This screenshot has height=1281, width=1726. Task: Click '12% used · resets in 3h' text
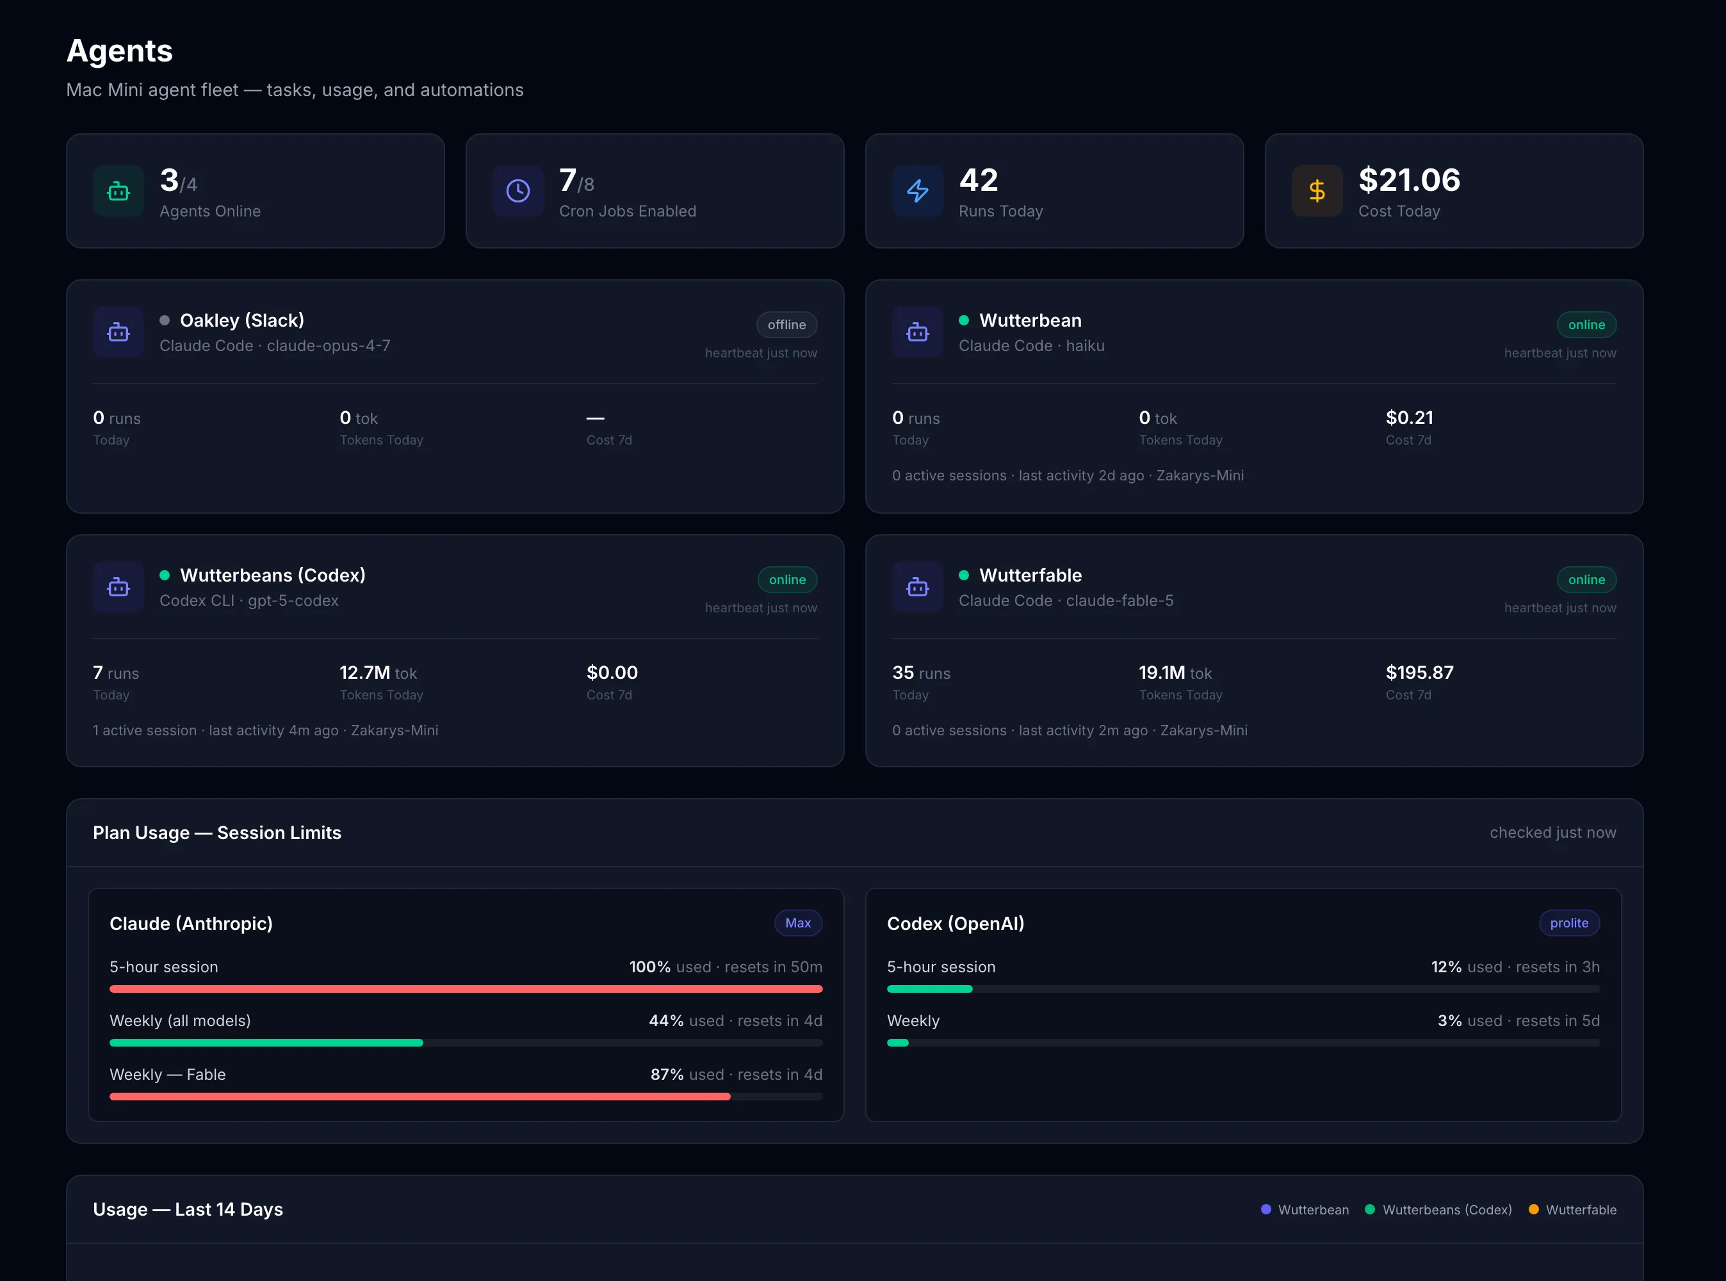pyautogui.click(x=1515, y=967)
